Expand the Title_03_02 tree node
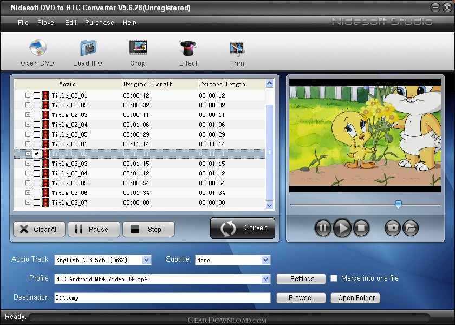Image resolution: width=455 pixels, height=325 pixels. tap(28, 153)
